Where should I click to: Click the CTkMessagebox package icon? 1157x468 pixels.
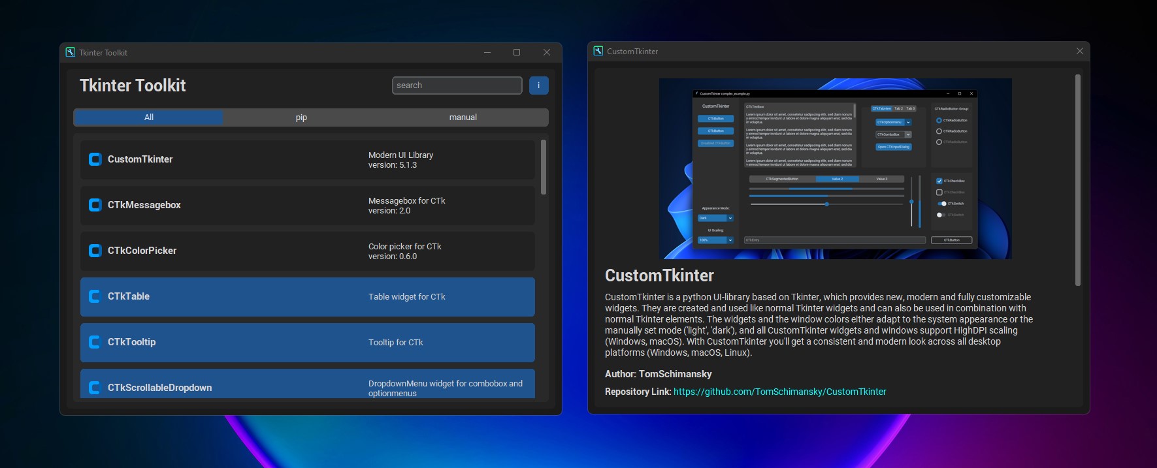[95, 205]
